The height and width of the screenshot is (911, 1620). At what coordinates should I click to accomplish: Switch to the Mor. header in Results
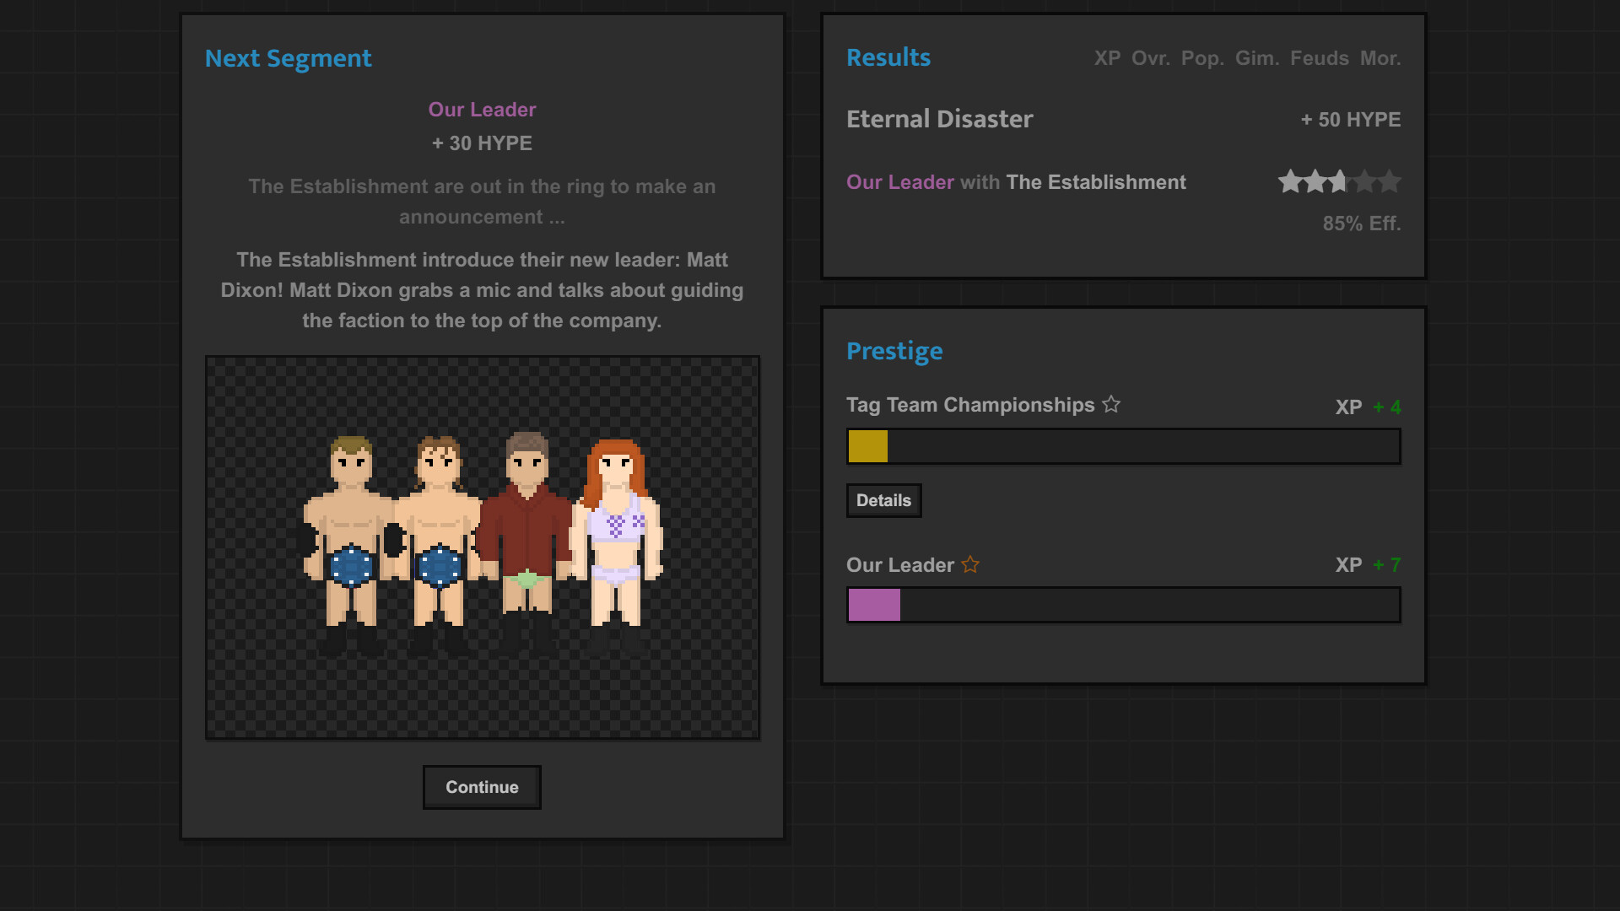point(1380,58)
